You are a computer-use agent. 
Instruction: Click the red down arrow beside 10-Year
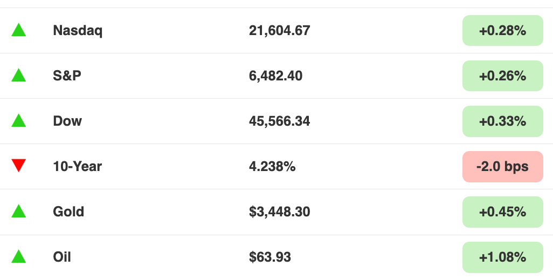pos(19,166)
